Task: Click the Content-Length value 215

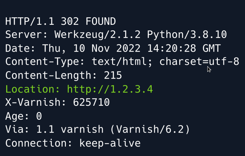Action: [113, 76]
